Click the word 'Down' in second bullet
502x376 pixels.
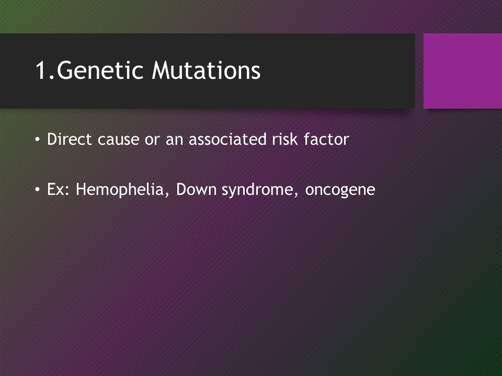click(x=196, y=189)
